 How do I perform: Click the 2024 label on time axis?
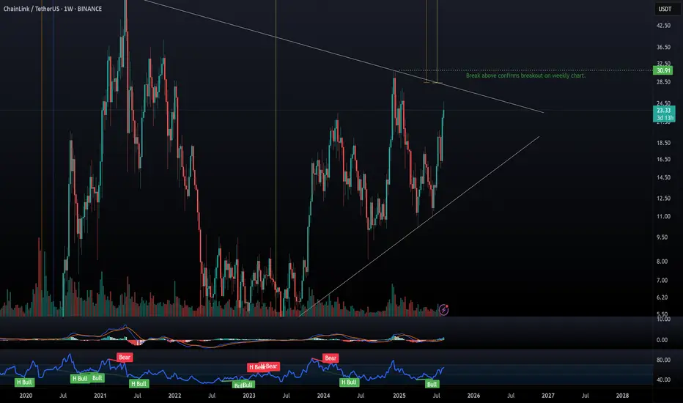323,396
